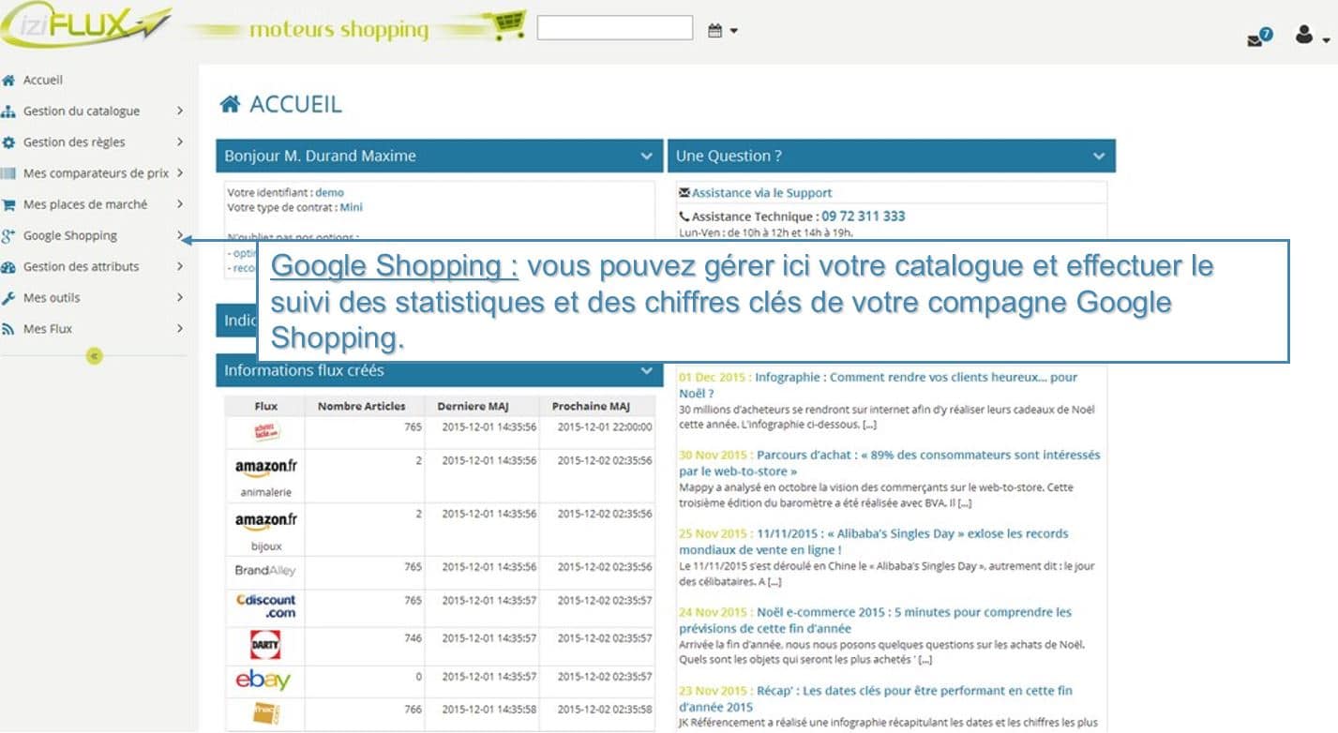Open the Noël e-commerce 2015 prévisions article

tap(875, 621)
